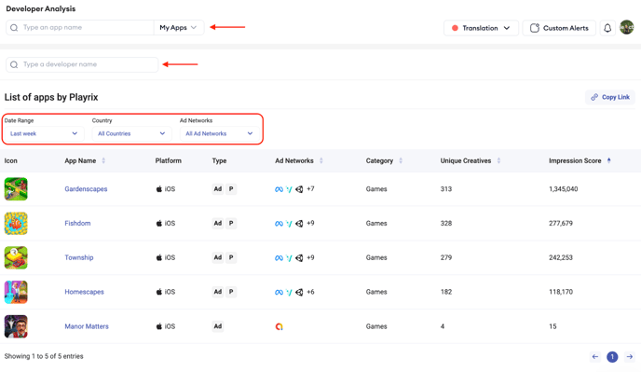Sort the table by App Name
The image size is (641, 372).
tap(103, 161)
